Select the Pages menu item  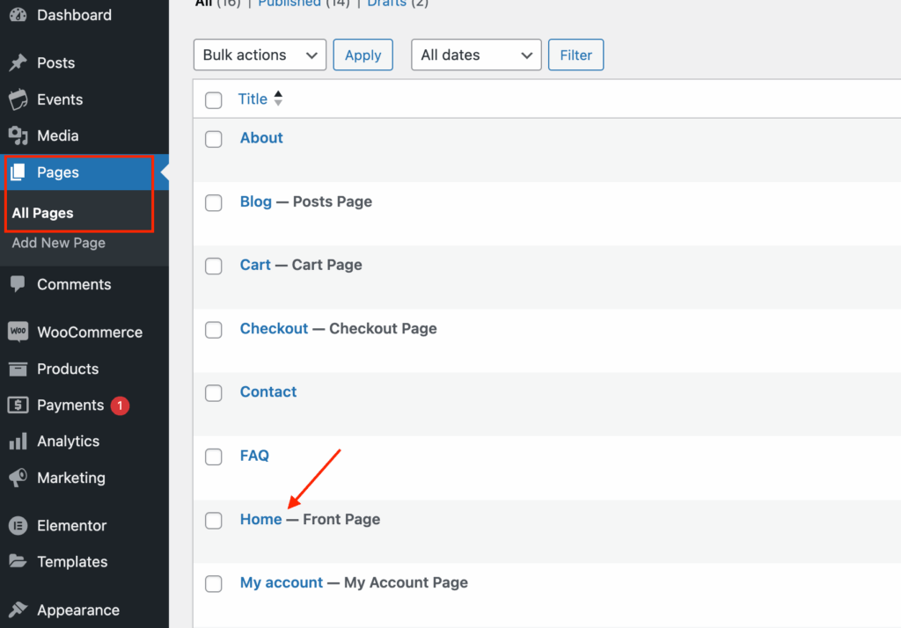(x=84, y=172)
